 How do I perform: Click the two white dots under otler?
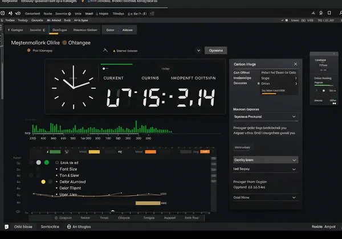click(x=334, y=104)
